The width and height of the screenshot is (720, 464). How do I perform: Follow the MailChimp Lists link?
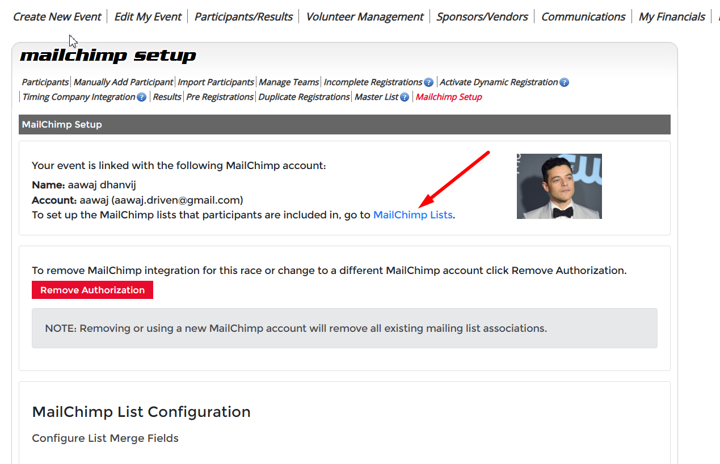(413, 215)
